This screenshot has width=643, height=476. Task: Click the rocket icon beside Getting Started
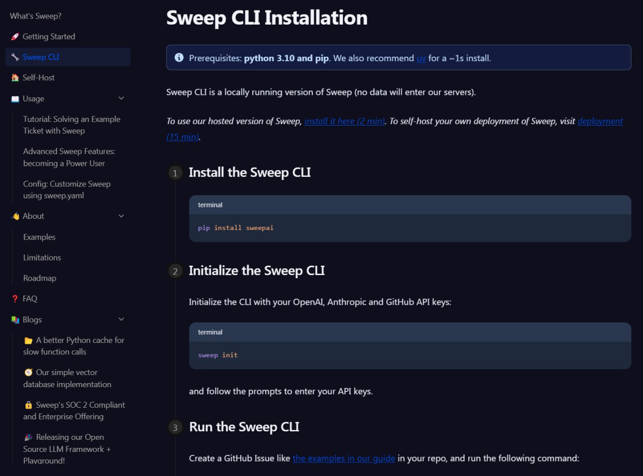[15, 37]
